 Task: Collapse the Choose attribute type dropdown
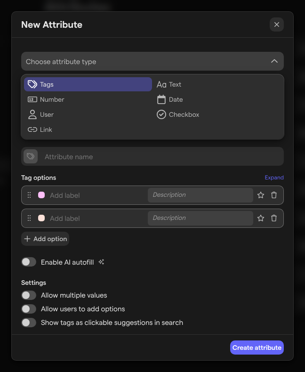click(152, 61)
